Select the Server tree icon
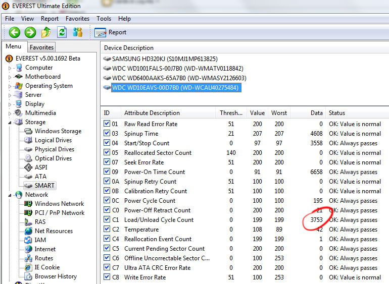The height and width of the screenshot is (284, 389). 19,95
